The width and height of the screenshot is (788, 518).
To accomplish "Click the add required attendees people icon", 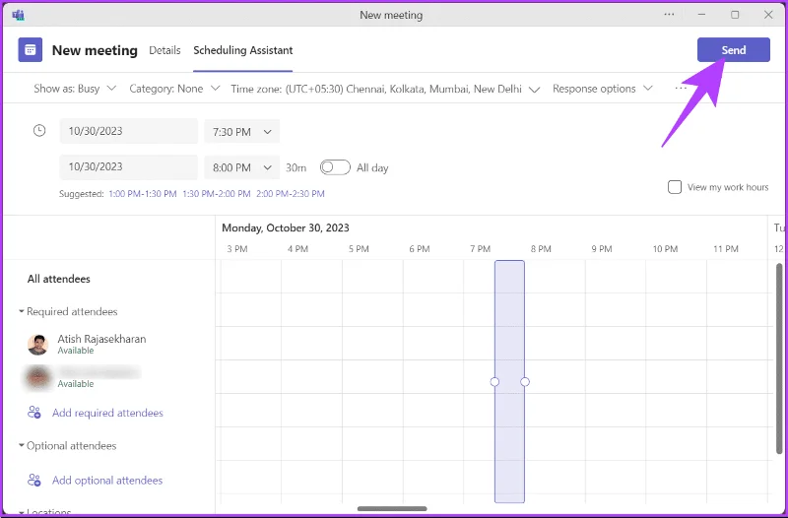I will [x=34, y=413].
